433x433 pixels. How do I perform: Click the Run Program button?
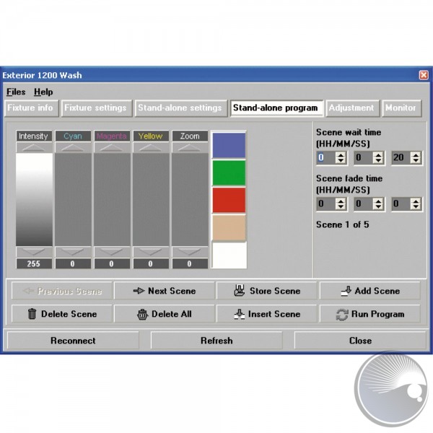(369, 314)
